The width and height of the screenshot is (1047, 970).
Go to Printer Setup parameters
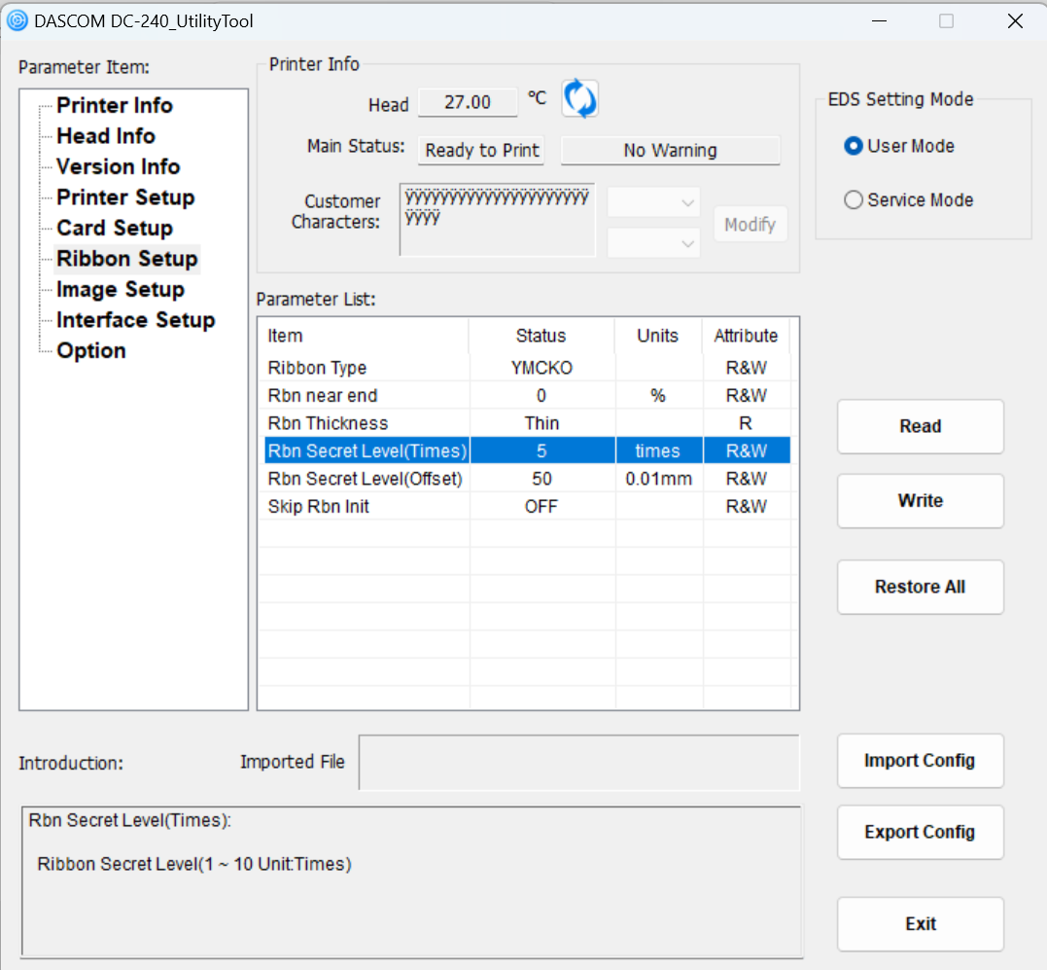click(125, 198)
